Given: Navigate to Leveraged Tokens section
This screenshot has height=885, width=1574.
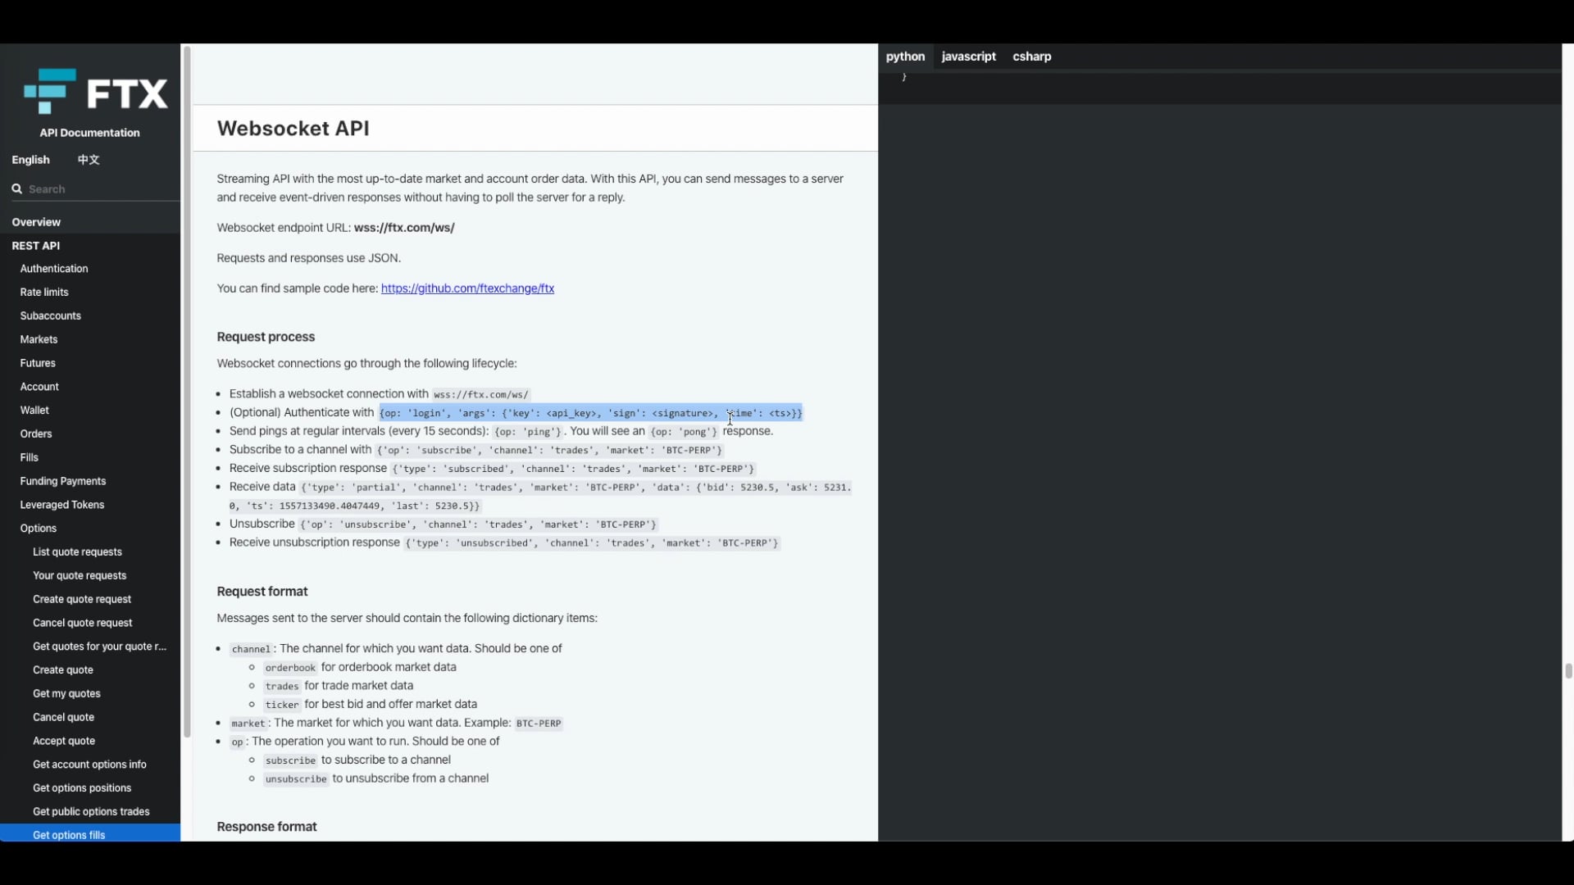Looking at the screenshot, I should coord(62,505).
